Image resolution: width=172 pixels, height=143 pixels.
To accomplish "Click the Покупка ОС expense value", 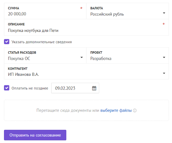I will [19, 59].
